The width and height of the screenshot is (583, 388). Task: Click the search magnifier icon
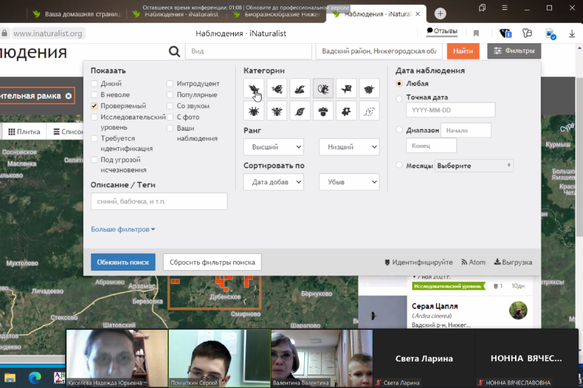click(174, 51)
